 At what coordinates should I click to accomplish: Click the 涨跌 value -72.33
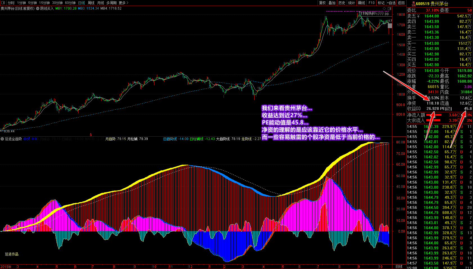point(433,76)
